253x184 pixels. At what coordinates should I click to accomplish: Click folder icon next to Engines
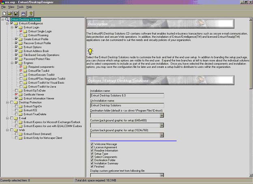click(20, 63)
